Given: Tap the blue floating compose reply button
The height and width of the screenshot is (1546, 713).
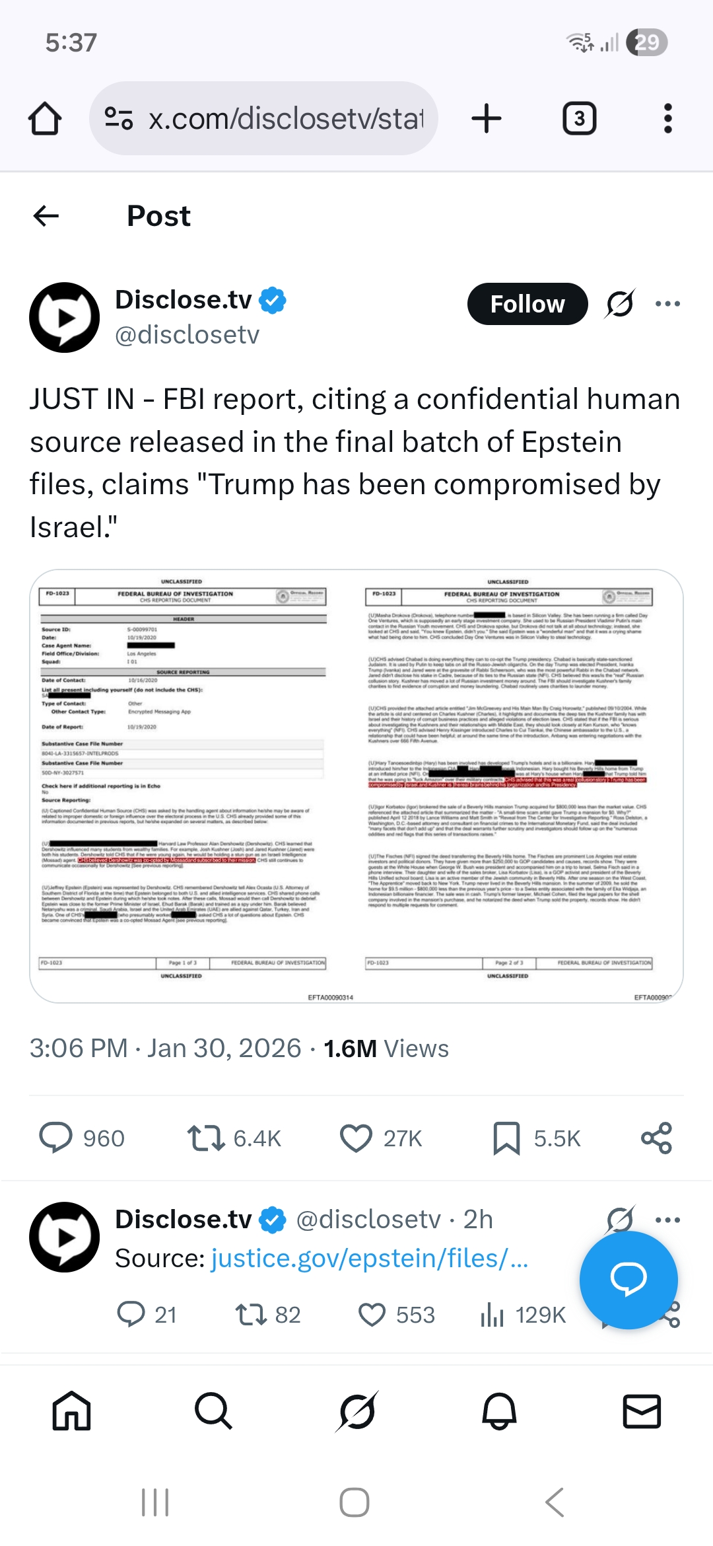Looking at the screenshot, I should click(628, 1279).
